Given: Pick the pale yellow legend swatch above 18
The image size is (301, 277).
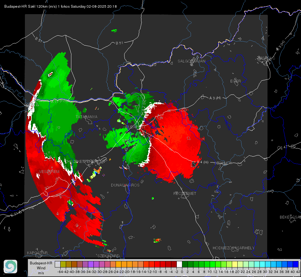Looking at the screenshot, I should (235, 264).
